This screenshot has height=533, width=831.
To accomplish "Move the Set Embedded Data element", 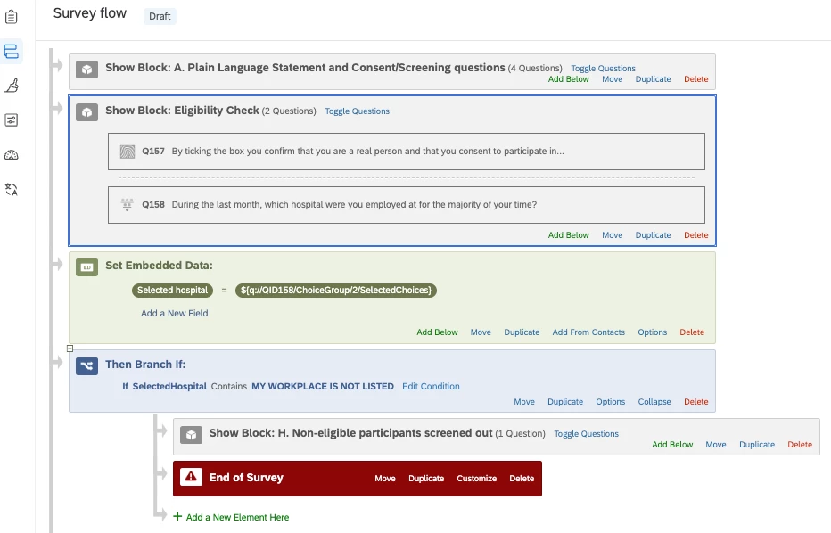I will (x=481, y=332).
